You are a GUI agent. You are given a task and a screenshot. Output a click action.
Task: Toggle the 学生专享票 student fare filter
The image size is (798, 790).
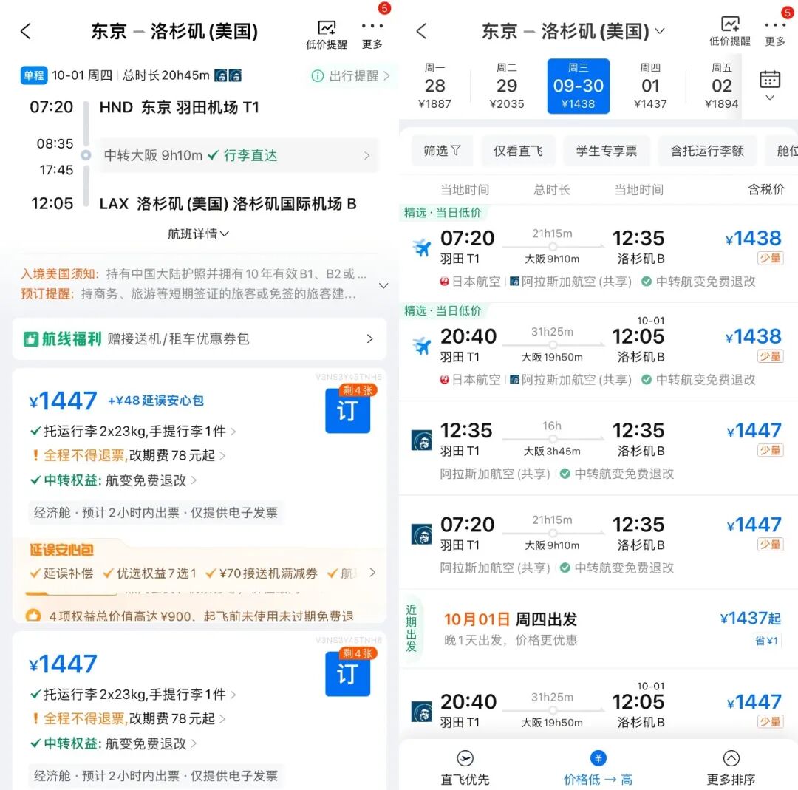point(607,151)
